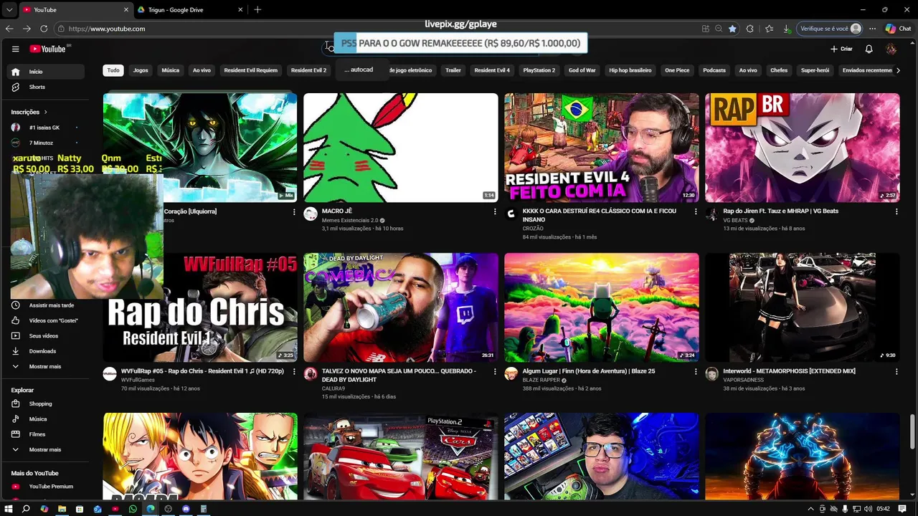Click the browser address bar URL
Image resolution: width=918 pixels, height=516 pixels.
[x=107, y=29]
